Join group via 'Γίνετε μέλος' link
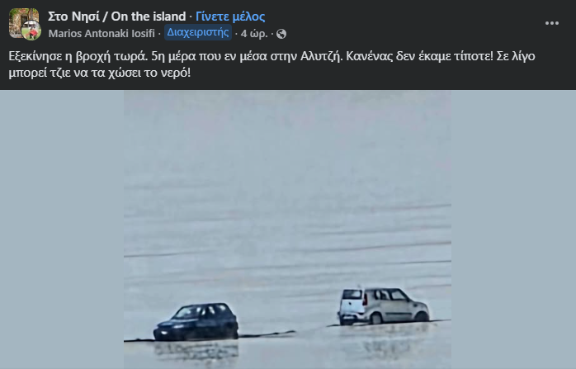The height and width of the screenshot is (369, 576). [230, 17]
